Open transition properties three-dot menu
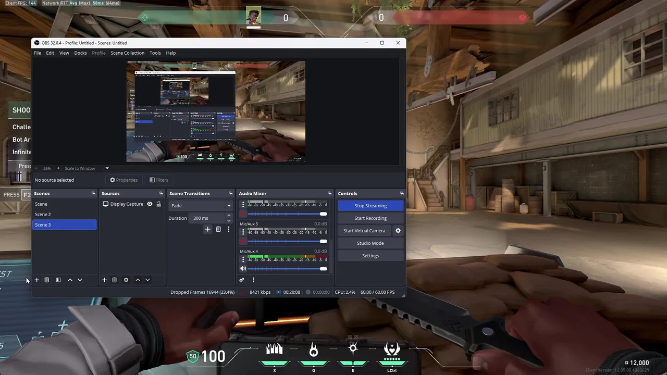 click(x=228, y=229)
